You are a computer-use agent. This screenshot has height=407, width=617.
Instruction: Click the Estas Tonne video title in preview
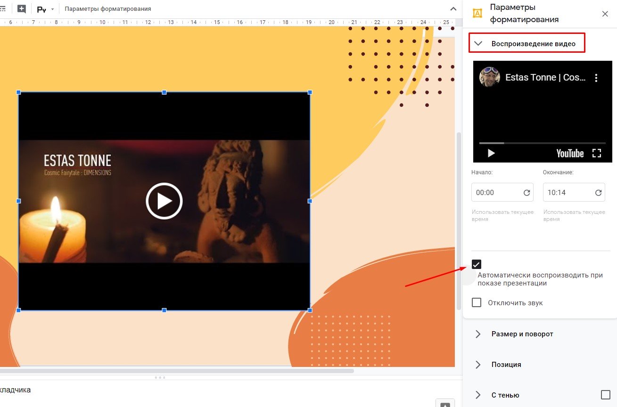coord(545,78)
